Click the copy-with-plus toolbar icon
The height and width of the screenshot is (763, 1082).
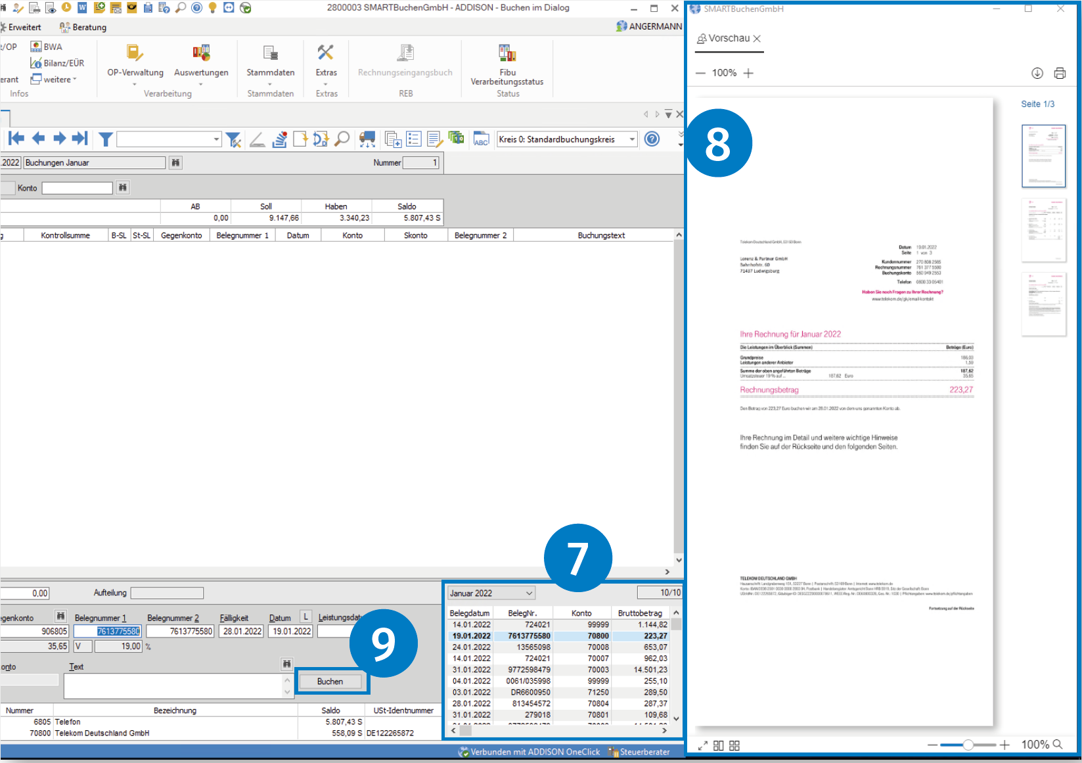[x=393, y=139]
